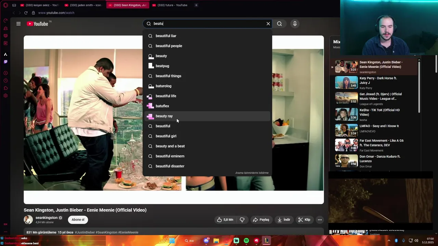Open the taskbar Bluetooth tray icon

click(x=396, y=241)
